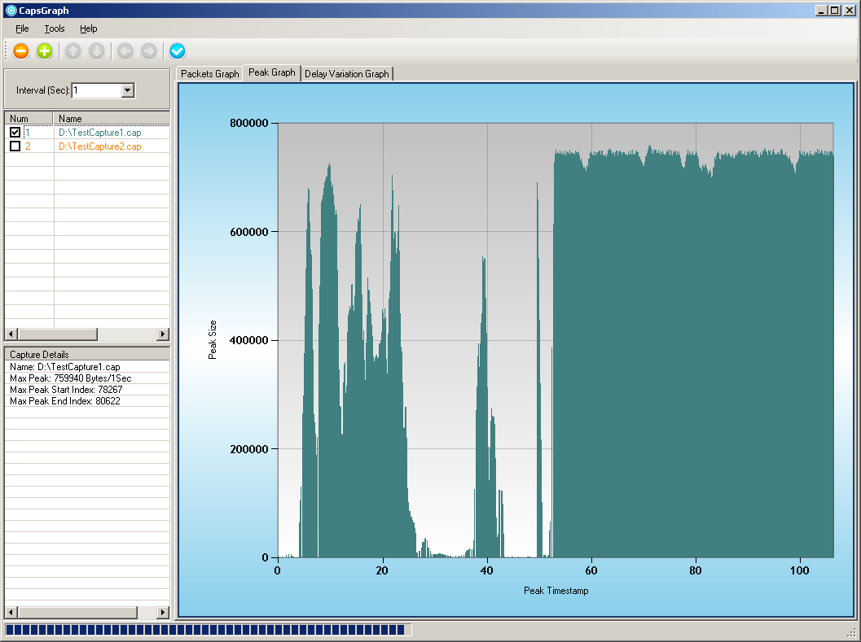Click the Capture Details horizontal scrollbar thumb
Screen dimensions: 861x642
tap(77, 612)
